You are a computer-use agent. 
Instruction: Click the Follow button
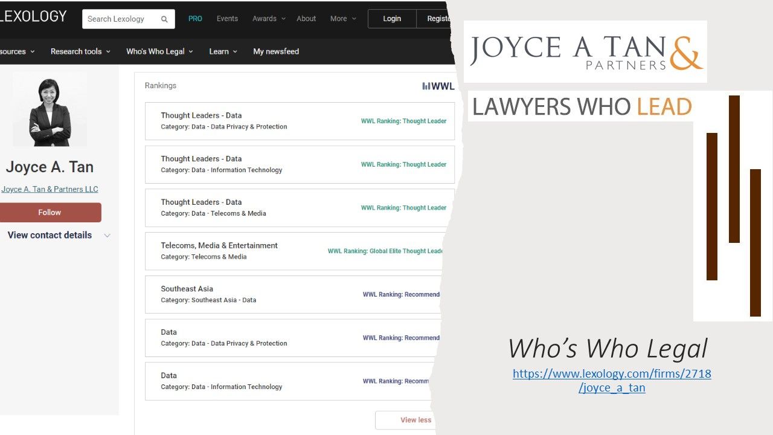pos(50,213)
